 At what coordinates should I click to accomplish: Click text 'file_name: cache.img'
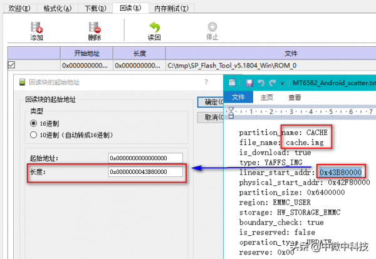point(281,143)
